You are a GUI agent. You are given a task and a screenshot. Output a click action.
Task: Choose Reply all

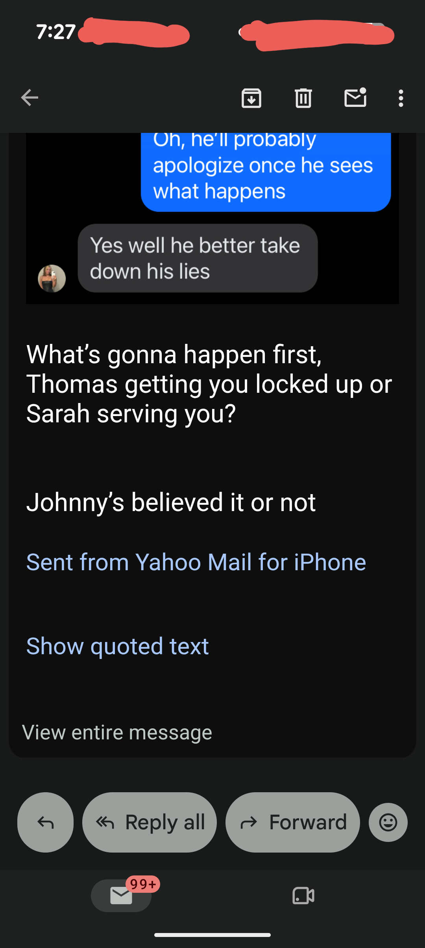(150, 822)
